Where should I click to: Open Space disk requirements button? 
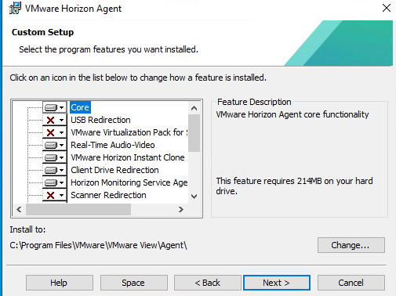[134, 283]
